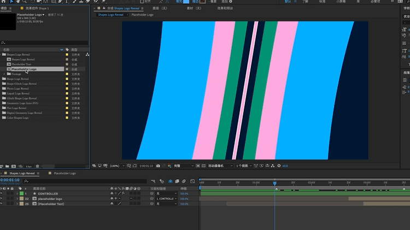Select the Placeholder Text composition item
Image resolution: width=410 pixels, height=230 pixels.
tap(22, 64)
